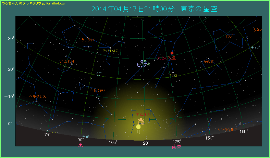Viewport: 270px width, 158px height.
Task: Select the star Arcturus (アークトゥルス)
Action: click(110, 48)
